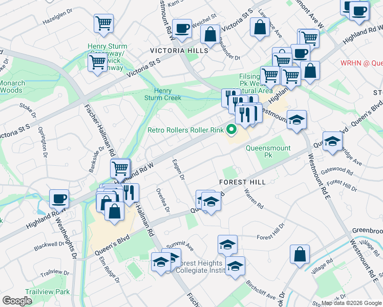This screenshot has width=383, height=307.
Task: Open the school marker beside FOREST HILL label
Action: point(211,202)
